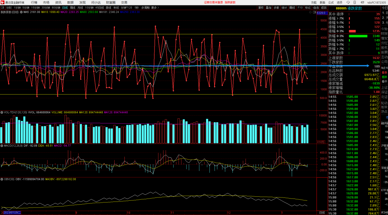The image size is (388, 215).
Task: Click the red 涨跌家数 title bar link
Action: 230,3
